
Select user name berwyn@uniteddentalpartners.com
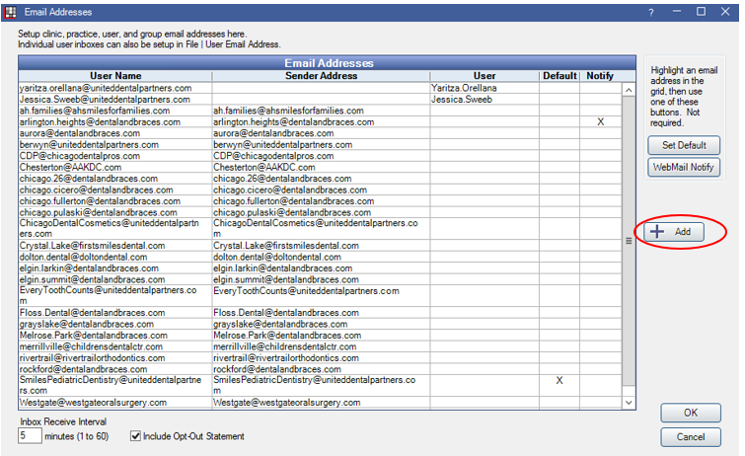[89, 145]
